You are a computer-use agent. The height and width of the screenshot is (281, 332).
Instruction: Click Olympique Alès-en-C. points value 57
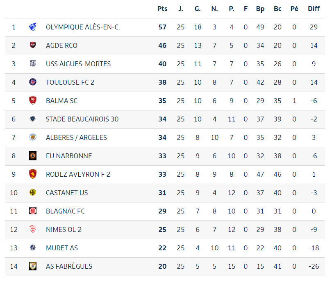162,27
